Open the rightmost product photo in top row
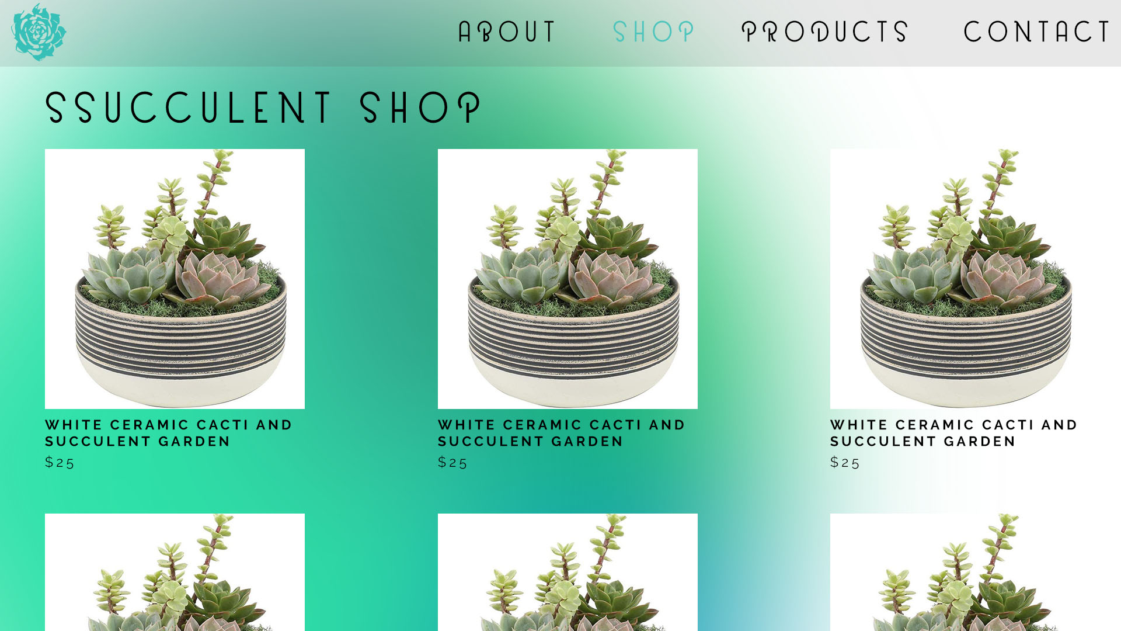 point(960,279)
